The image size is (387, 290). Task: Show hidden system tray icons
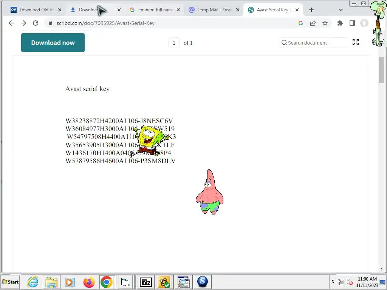click(333, 282)
